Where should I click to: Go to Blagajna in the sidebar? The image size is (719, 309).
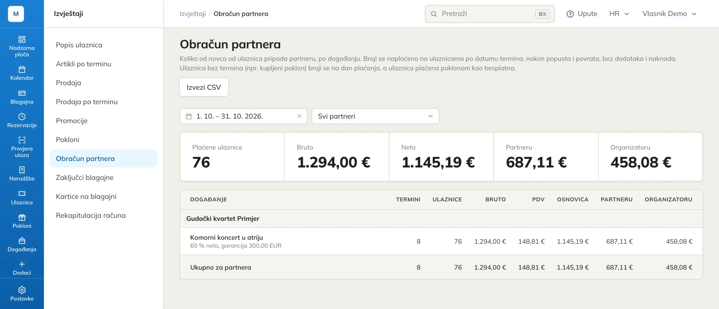pos(22,97)
